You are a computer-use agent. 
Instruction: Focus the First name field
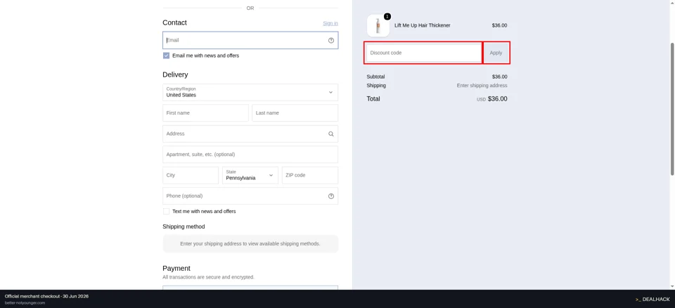click(x=205, y=113)
